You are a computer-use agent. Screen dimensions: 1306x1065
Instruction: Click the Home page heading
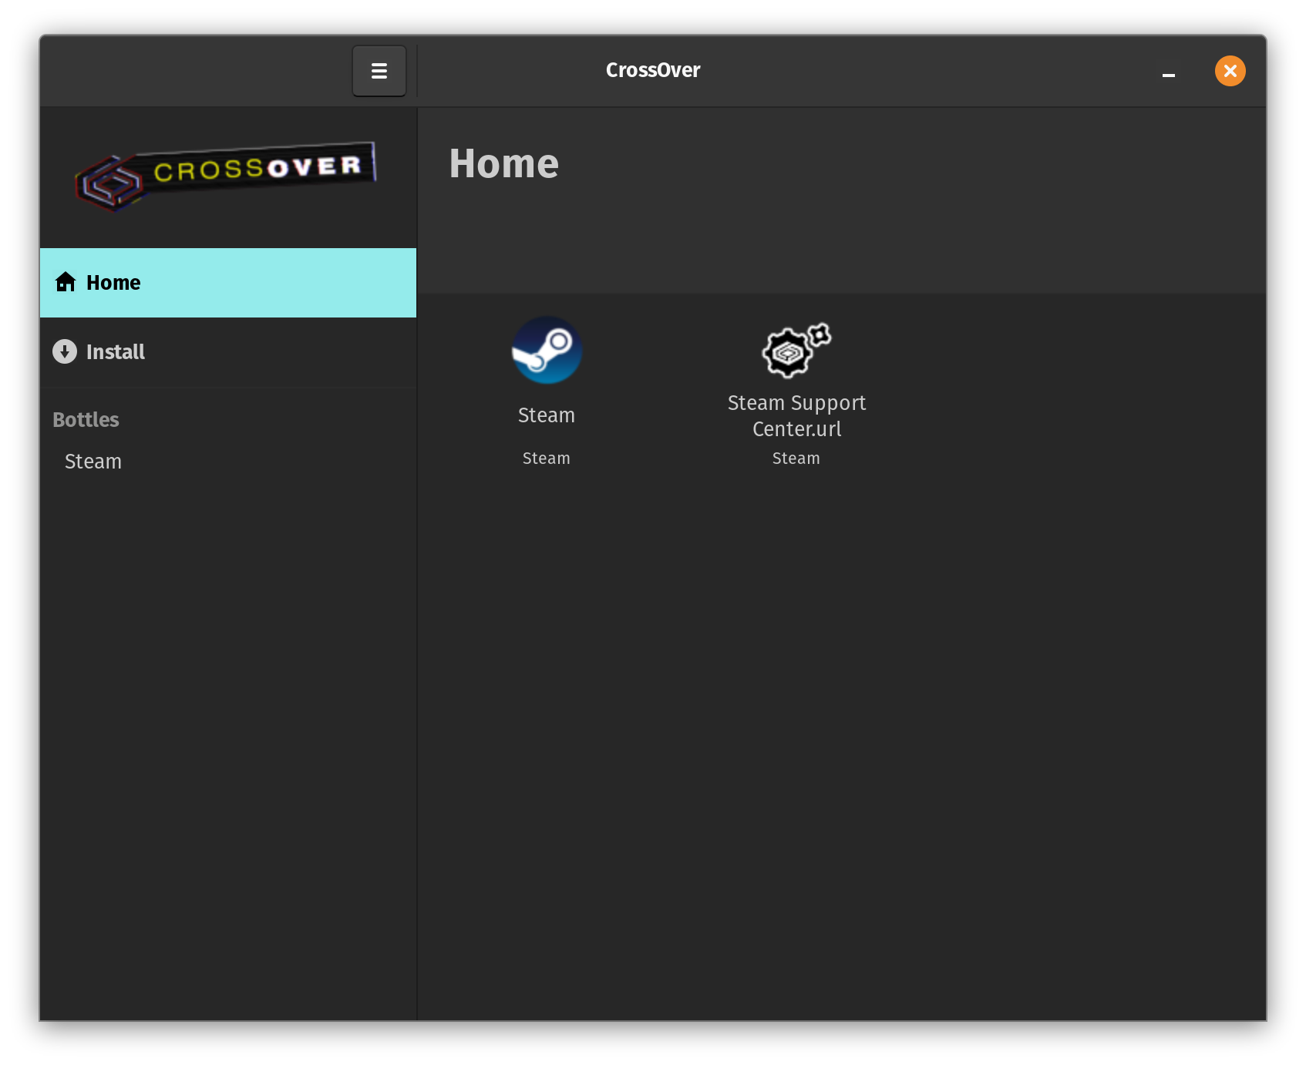(503, 164)
